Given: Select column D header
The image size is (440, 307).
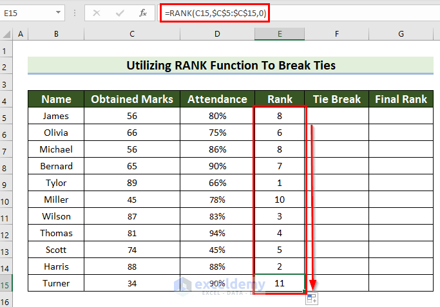Looking at the screenshot, I should pos(217,34).
